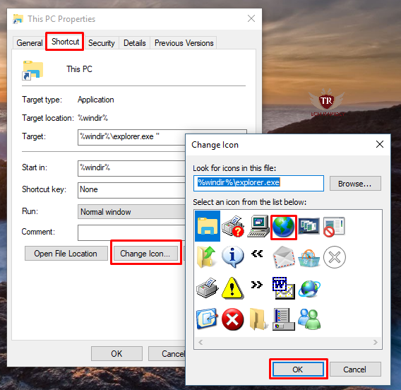Select the Internet Explorer style globe icon

pos(309,288)
